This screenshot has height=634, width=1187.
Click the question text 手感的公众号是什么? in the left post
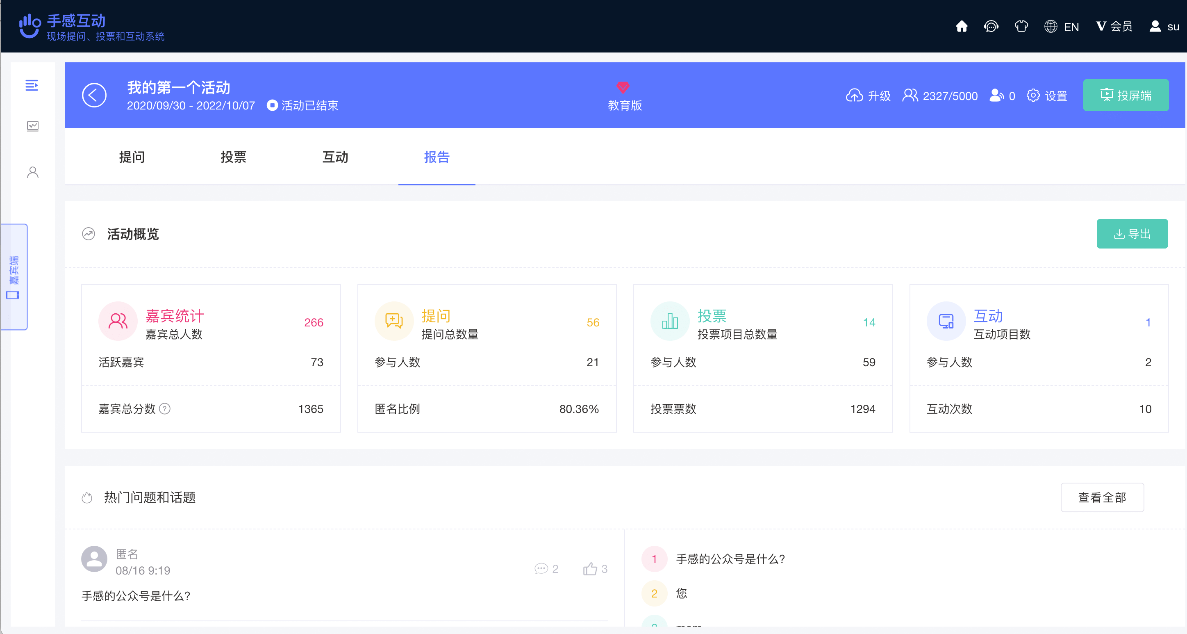click(136, 596)
